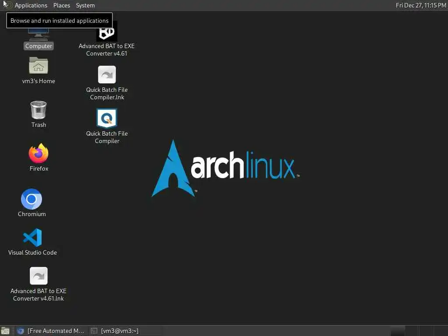Select the Computer desktop icon
This screenshot has width=448, height=336.
tap(38, 34)
